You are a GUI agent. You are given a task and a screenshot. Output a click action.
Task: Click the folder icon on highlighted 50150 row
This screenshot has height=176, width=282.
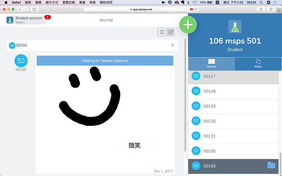(x=271, y=165)
